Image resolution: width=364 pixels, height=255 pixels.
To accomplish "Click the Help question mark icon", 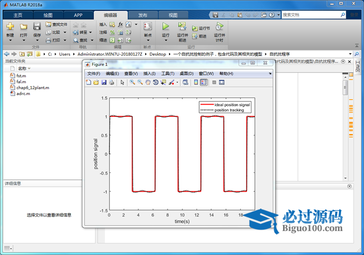I will 272,15.
